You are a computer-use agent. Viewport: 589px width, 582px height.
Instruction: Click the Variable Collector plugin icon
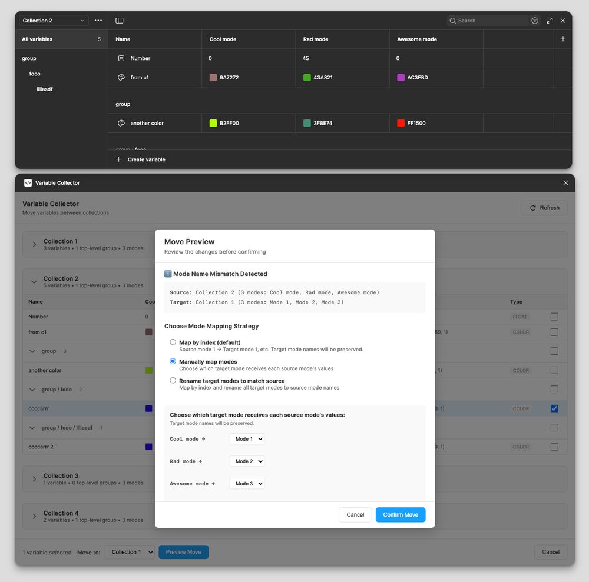tap(28, 183)
